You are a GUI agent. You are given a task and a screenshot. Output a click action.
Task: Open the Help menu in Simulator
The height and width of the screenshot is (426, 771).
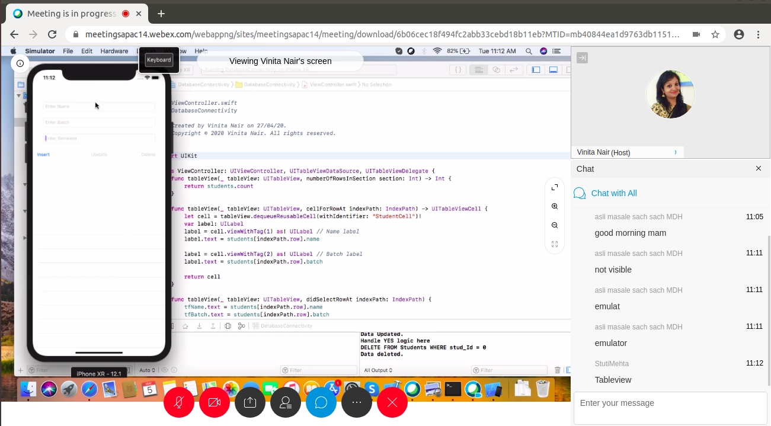(x=201, y=51)
